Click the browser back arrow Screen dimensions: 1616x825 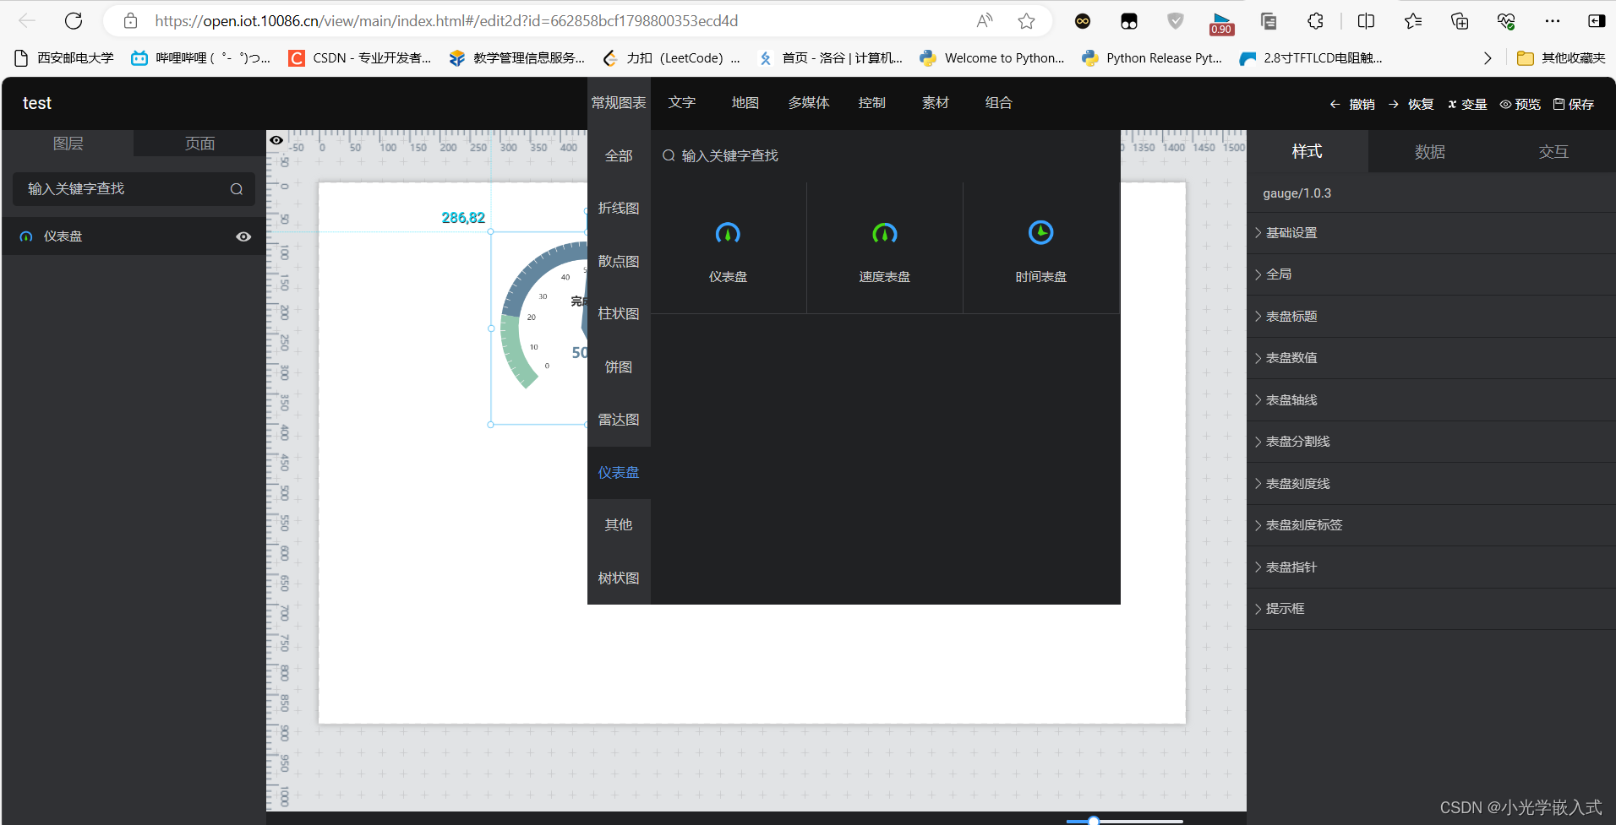click(x=27, y=21)
